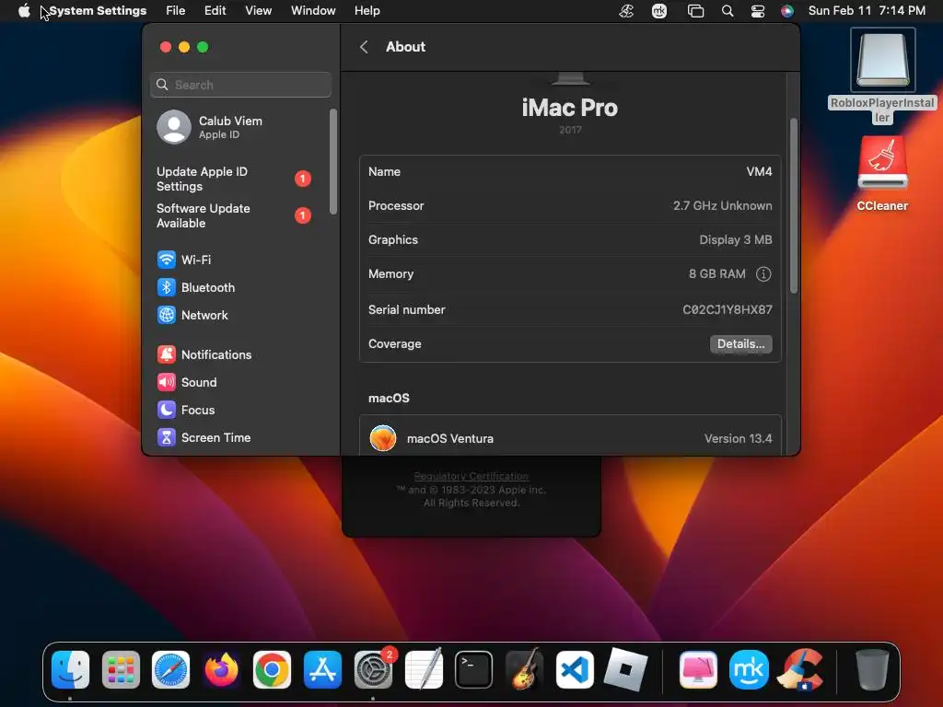Open the Help menu
Screen dimensions: 943x707
click(367, 11)
